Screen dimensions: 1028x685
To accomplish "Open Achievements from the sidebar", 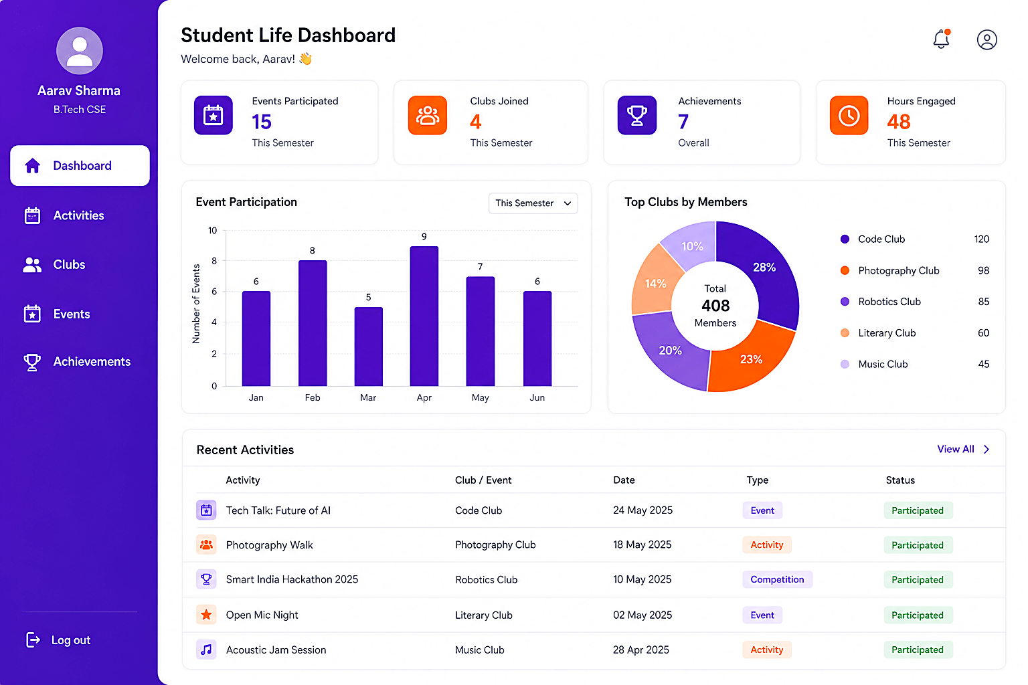I will (x=77, y=362).
